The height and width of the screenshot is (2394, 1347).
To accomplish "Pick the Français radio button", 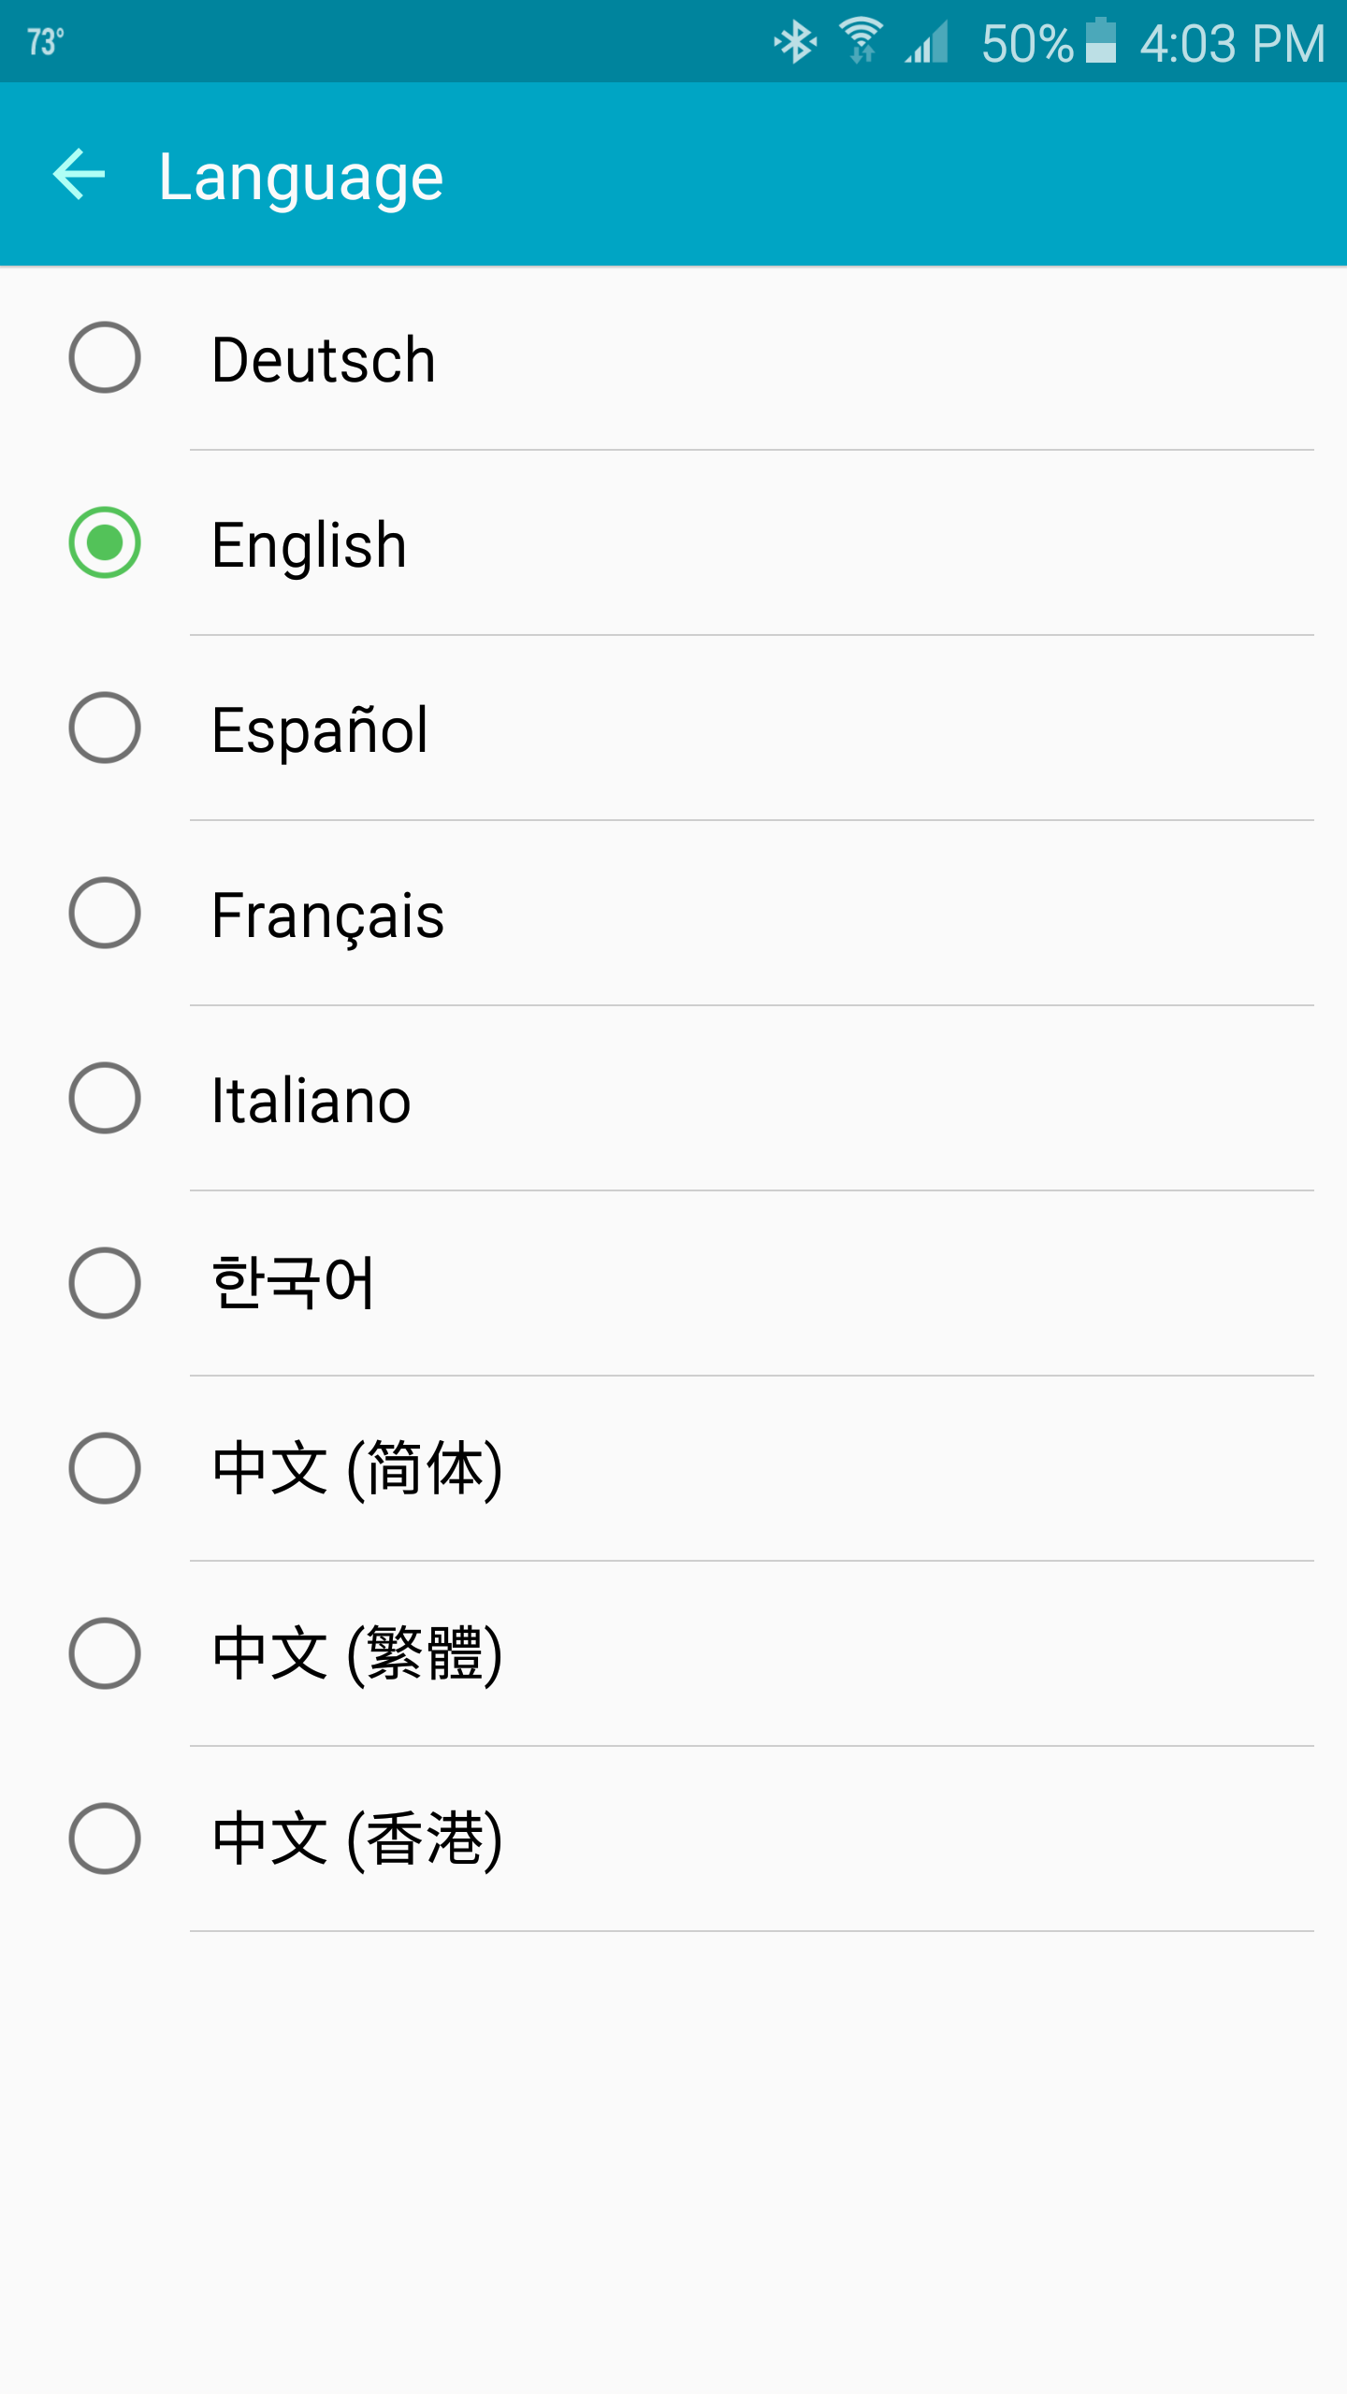I will click(105, 914).
